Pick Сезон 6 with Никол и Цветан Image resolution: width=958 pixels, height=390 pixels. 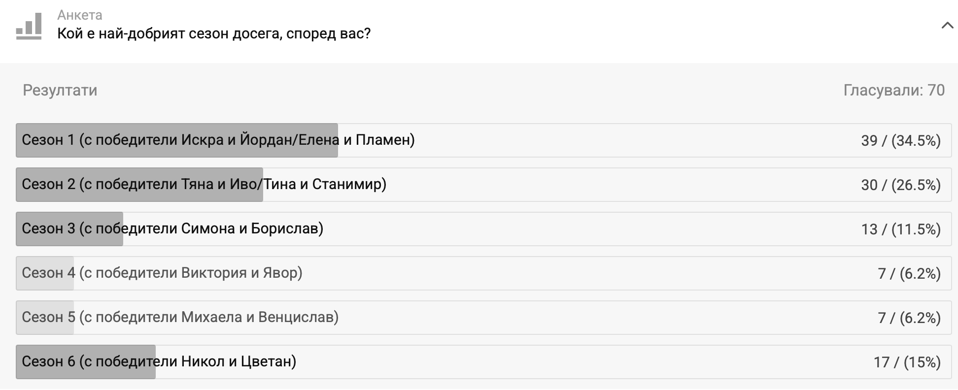pos(159,362)
